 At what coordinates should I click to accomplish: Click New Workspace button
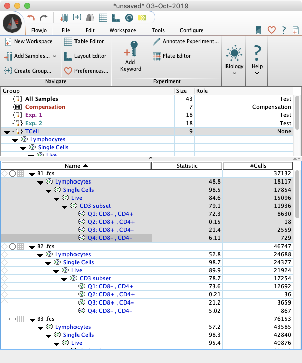pyautogui.click(x=29, y=42)
